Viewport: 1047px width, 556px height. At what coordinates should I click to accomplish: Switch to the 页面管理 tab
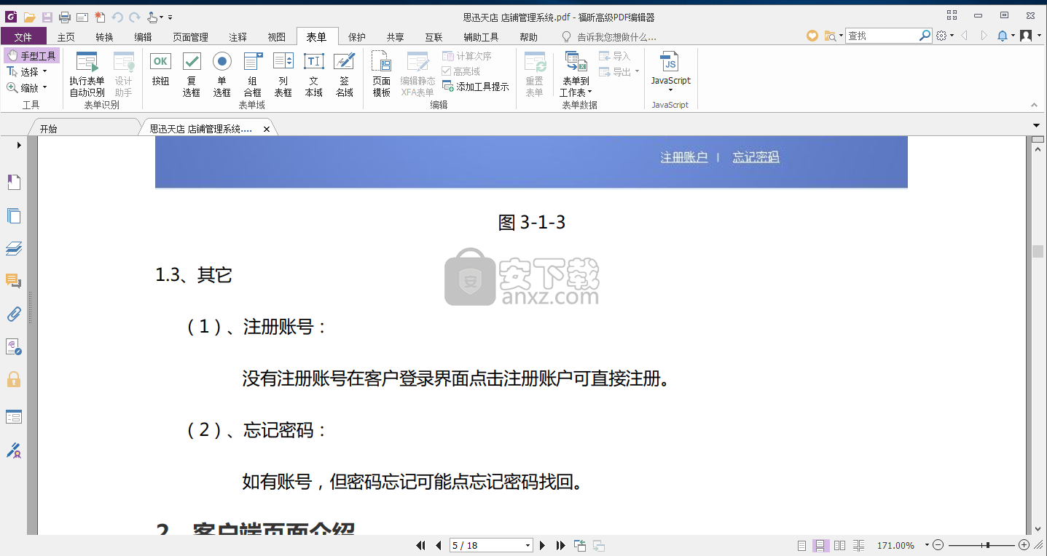click(x=190, y=36)
